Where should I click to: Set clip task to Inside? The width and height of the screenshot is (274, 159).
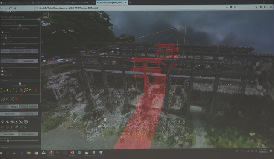23,106
